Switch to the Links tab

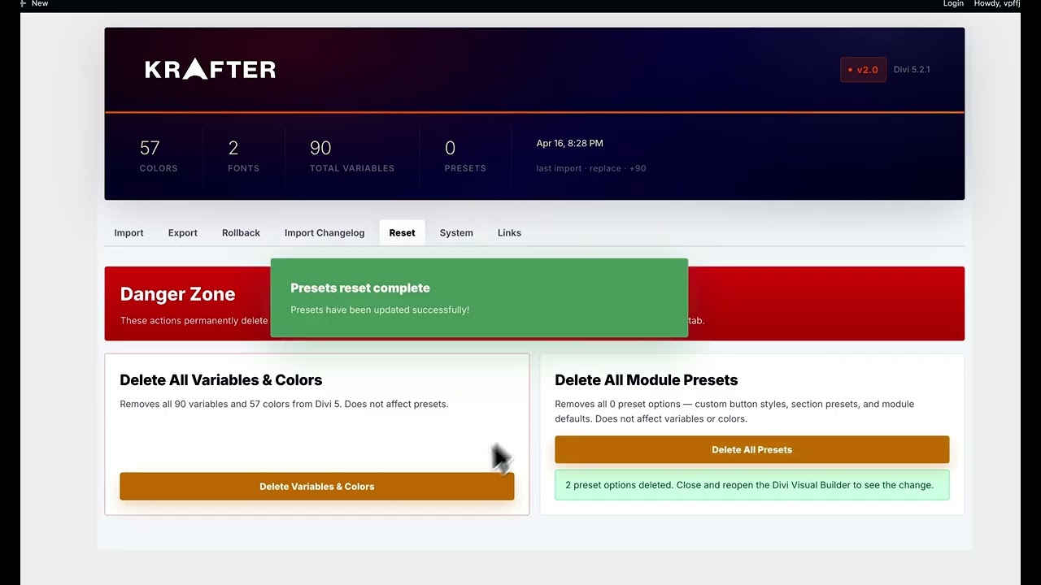509,232
